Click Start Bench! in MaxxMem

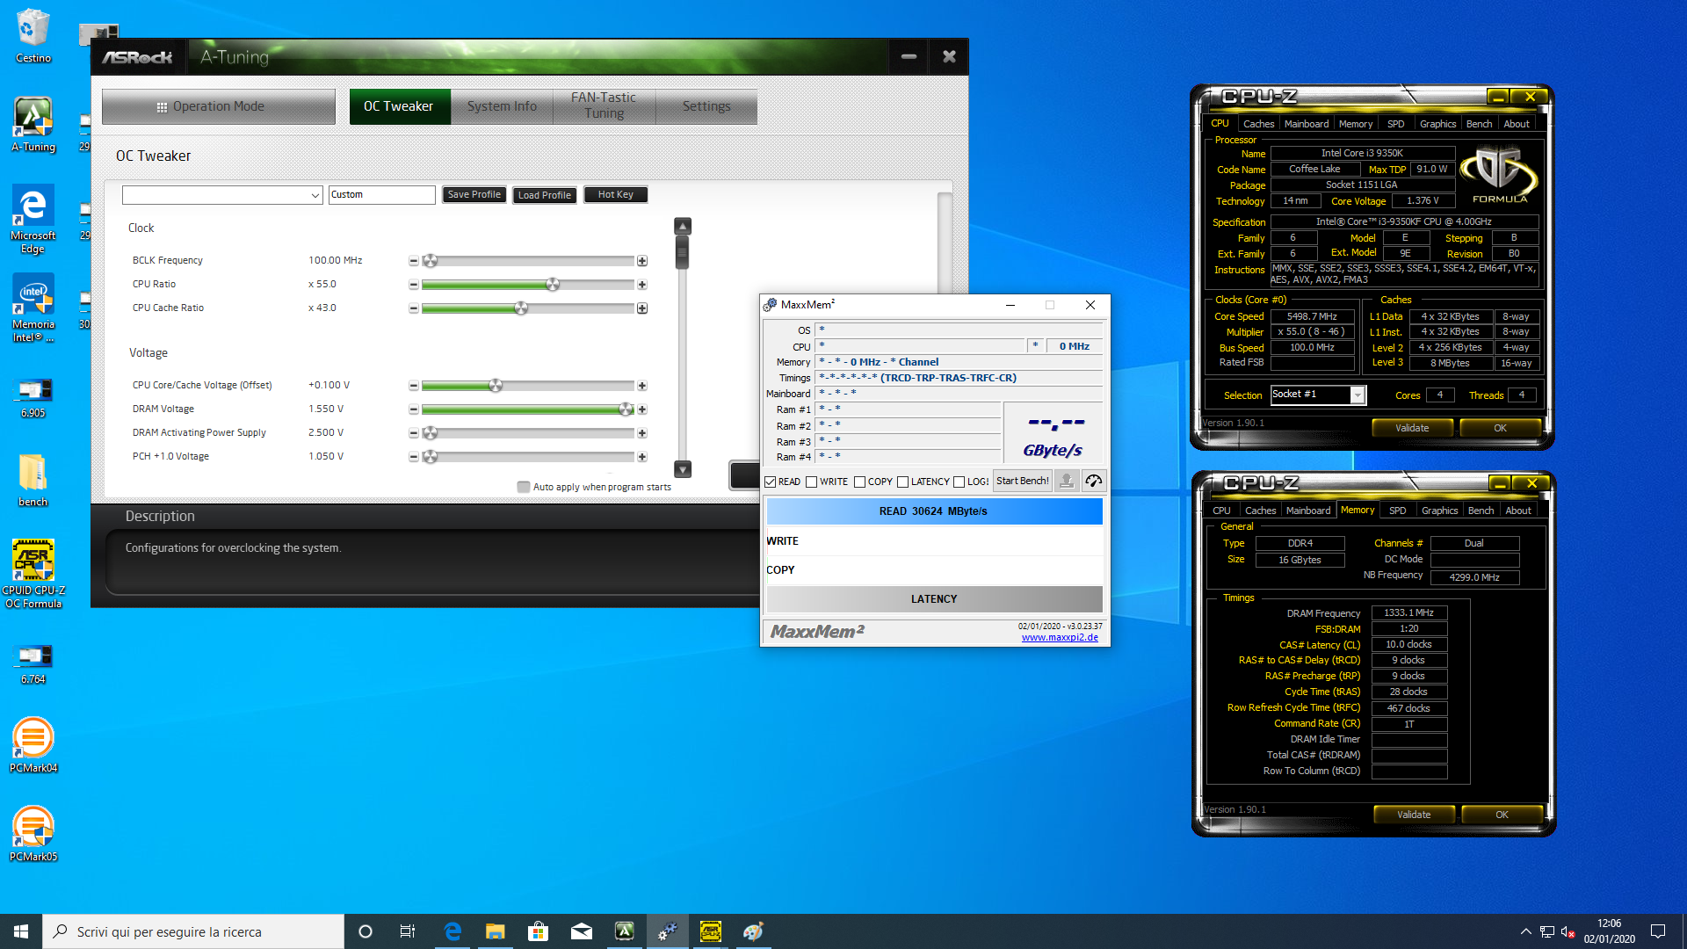[1023, 481]
